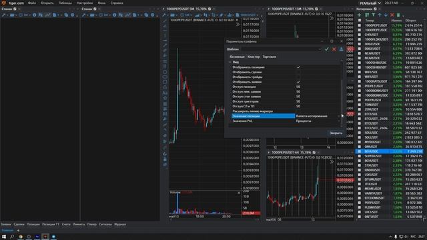Screen dimensions: 427x240
Task: Open the Сигналы bottom tab
Action: (105, 225)
